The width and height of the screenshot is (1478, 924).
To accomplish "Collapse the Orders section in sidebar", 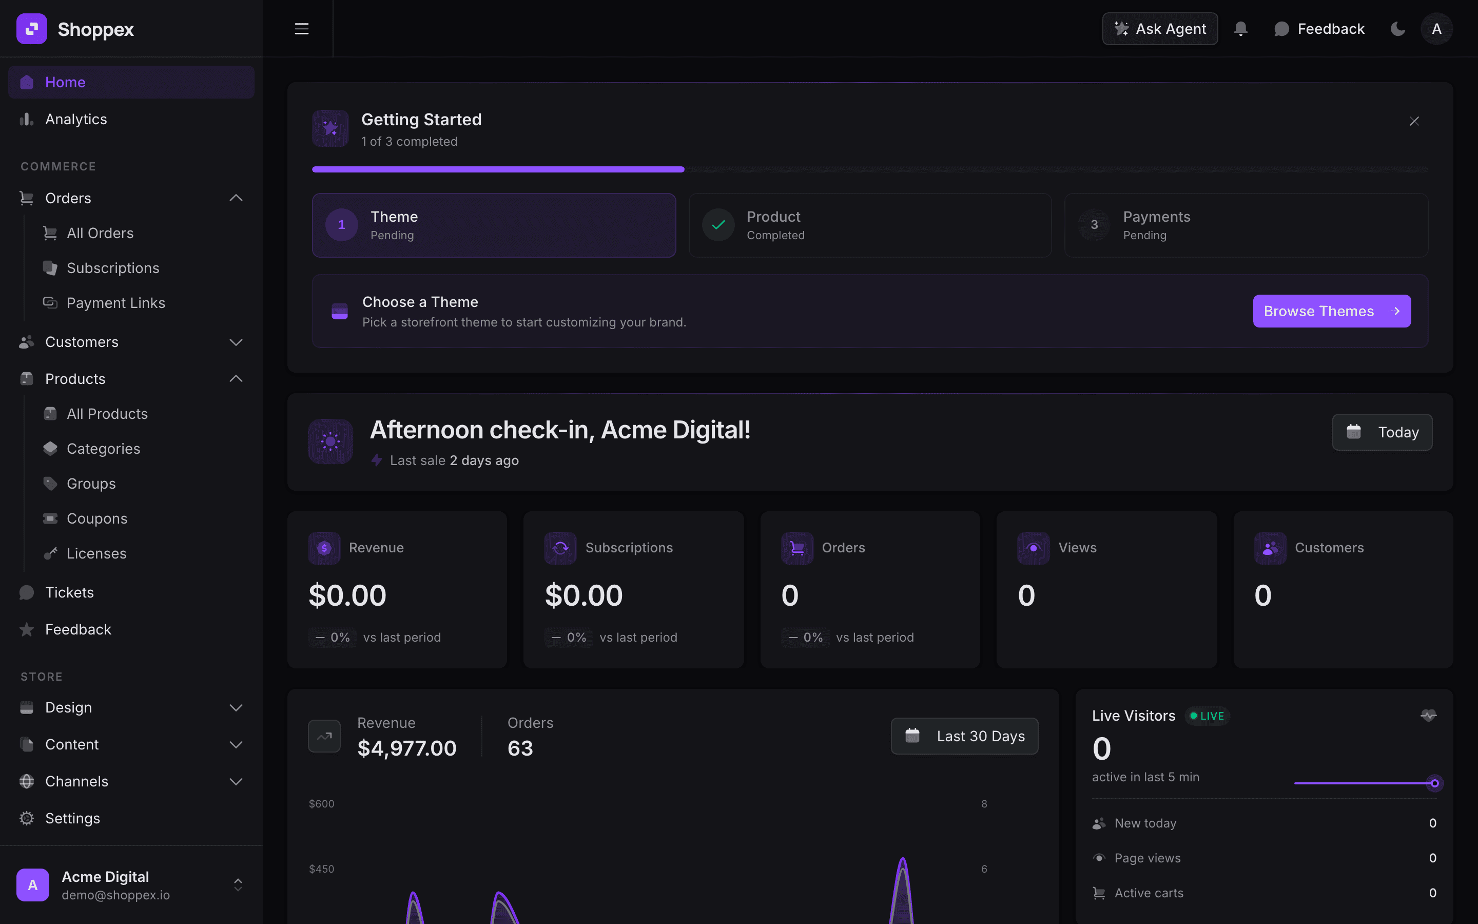I will [236, 198].
